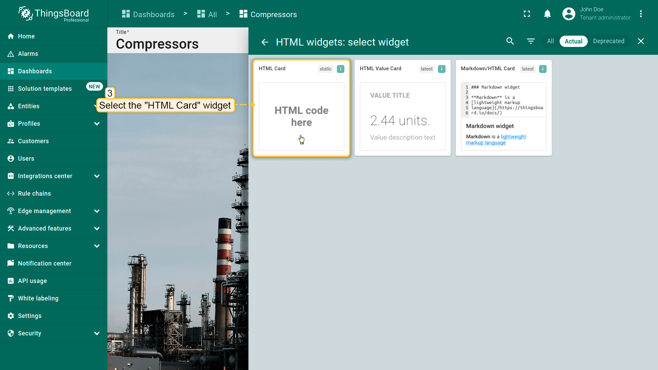
Task: Expand the Profiles sidebar section
Action: tap(97, 124)
